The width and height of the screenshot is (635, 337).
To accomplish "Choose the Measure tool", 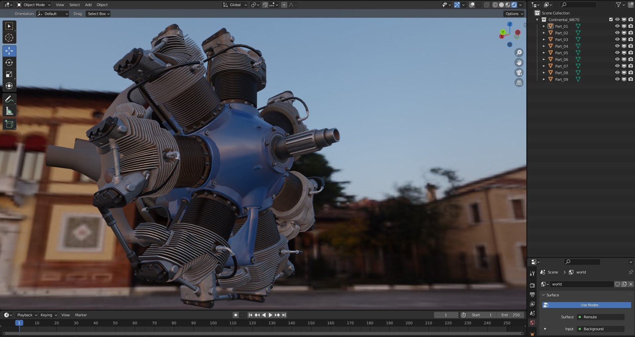I will [9, 111].
